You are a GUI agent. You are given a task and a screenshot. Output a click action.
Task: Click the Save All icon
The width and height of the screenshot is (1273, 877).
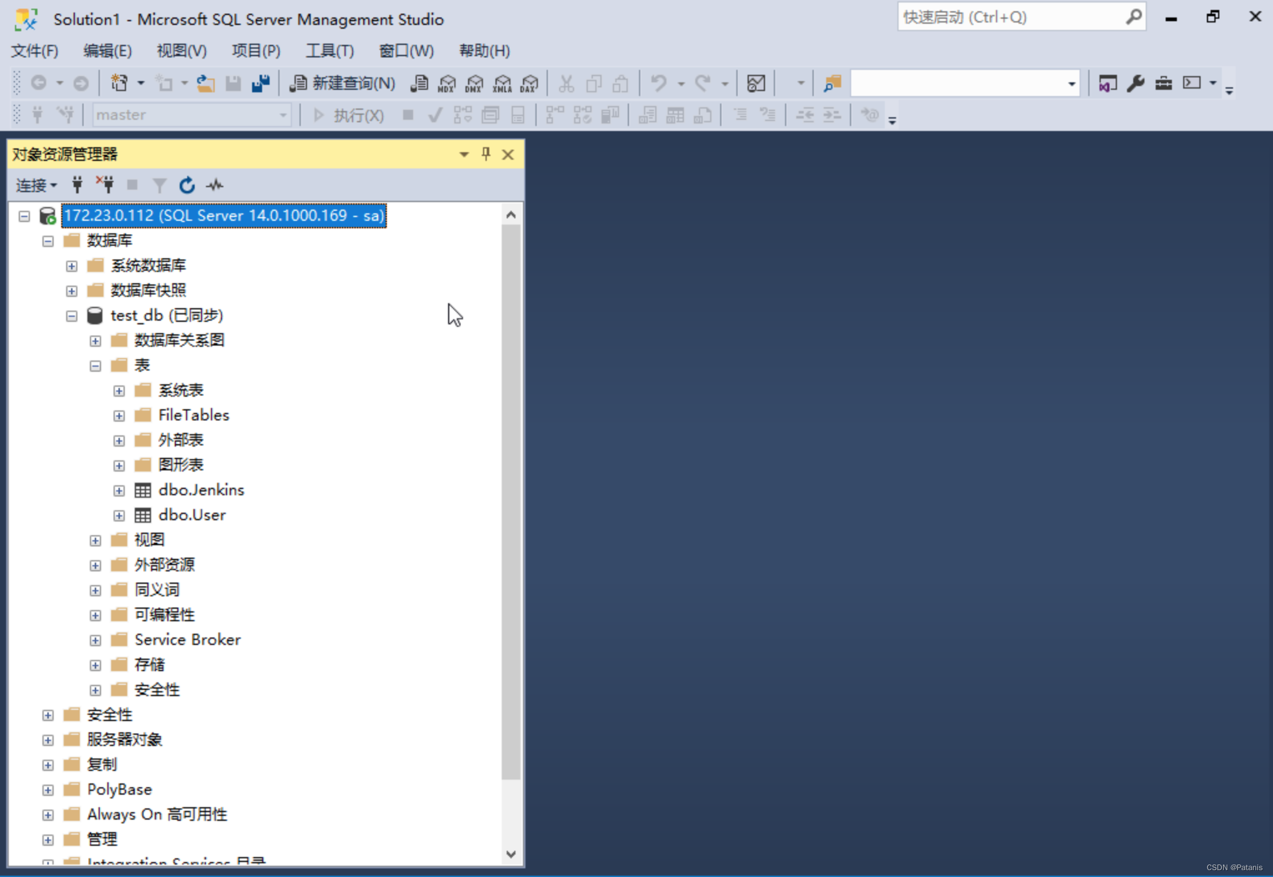pos(260,83)
